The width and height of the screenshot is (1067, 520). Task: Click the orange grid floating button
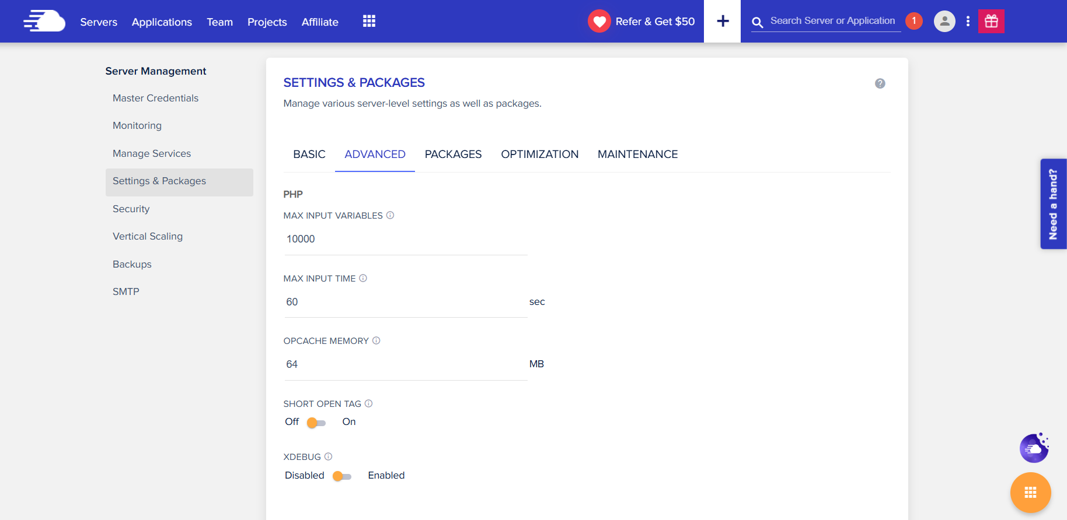[x=1030, y=493]
